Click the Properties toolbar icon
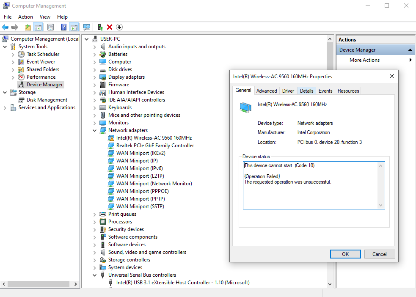Viewport: 416px width, 297px height. (50, 27)
